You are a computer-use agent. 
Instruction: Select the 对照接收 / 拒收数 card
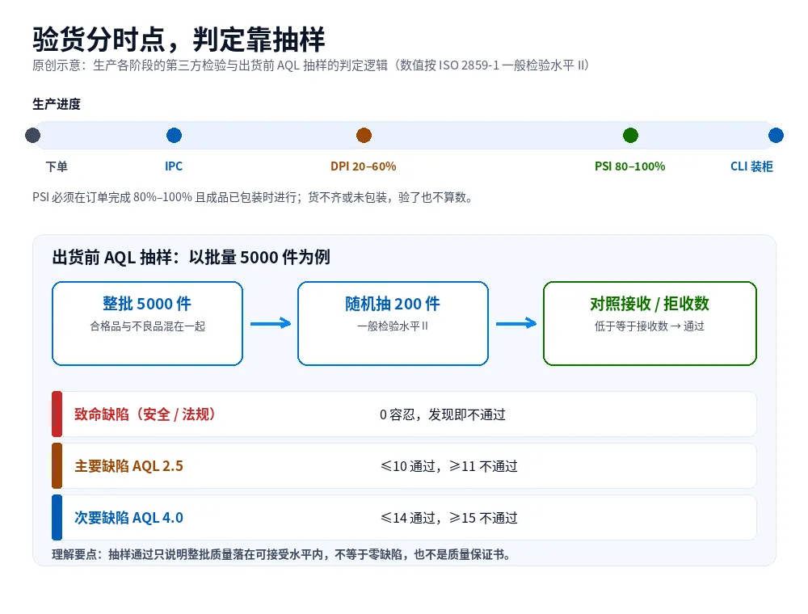tap(650, 323)
